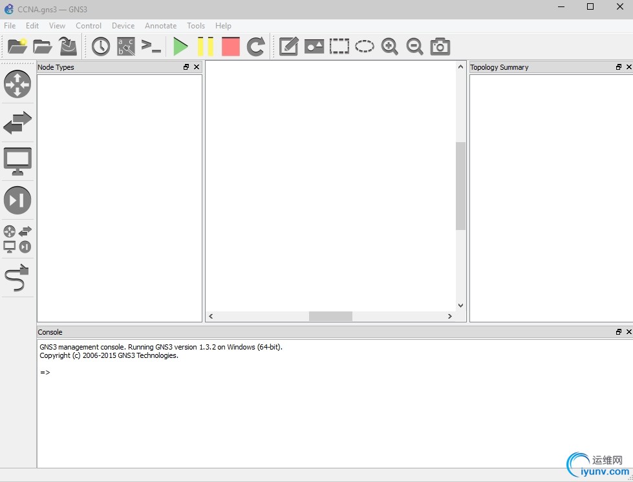Browse switches in device sidebar

[17, 123]
